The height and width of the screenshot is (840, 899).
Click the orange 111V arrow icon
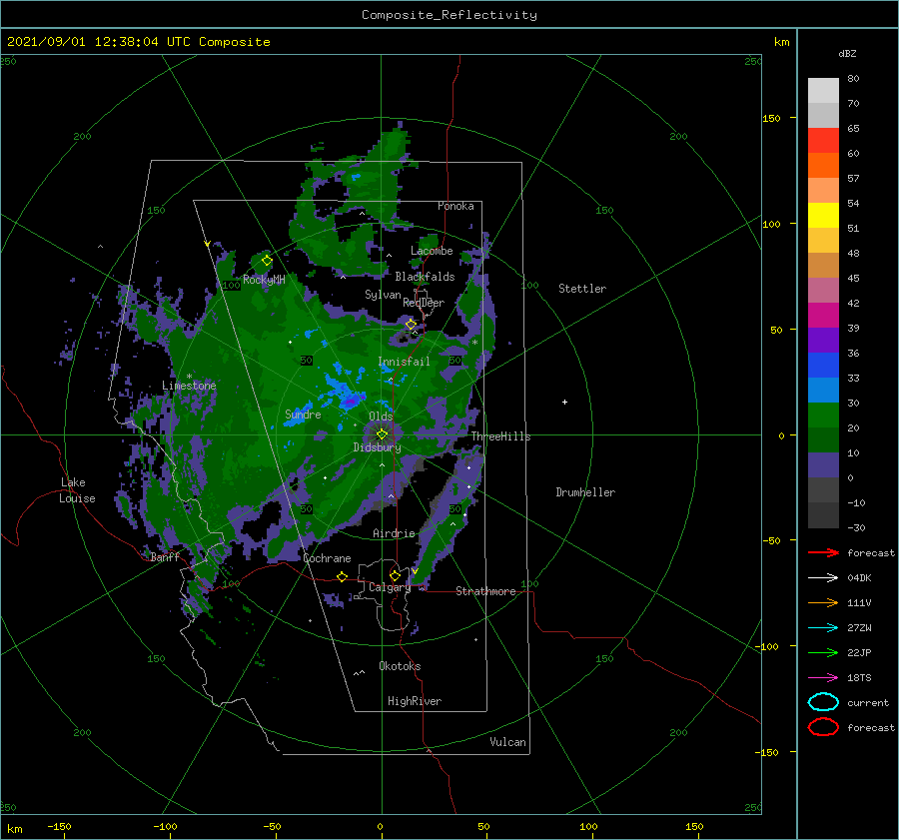(x=823, y=602)
